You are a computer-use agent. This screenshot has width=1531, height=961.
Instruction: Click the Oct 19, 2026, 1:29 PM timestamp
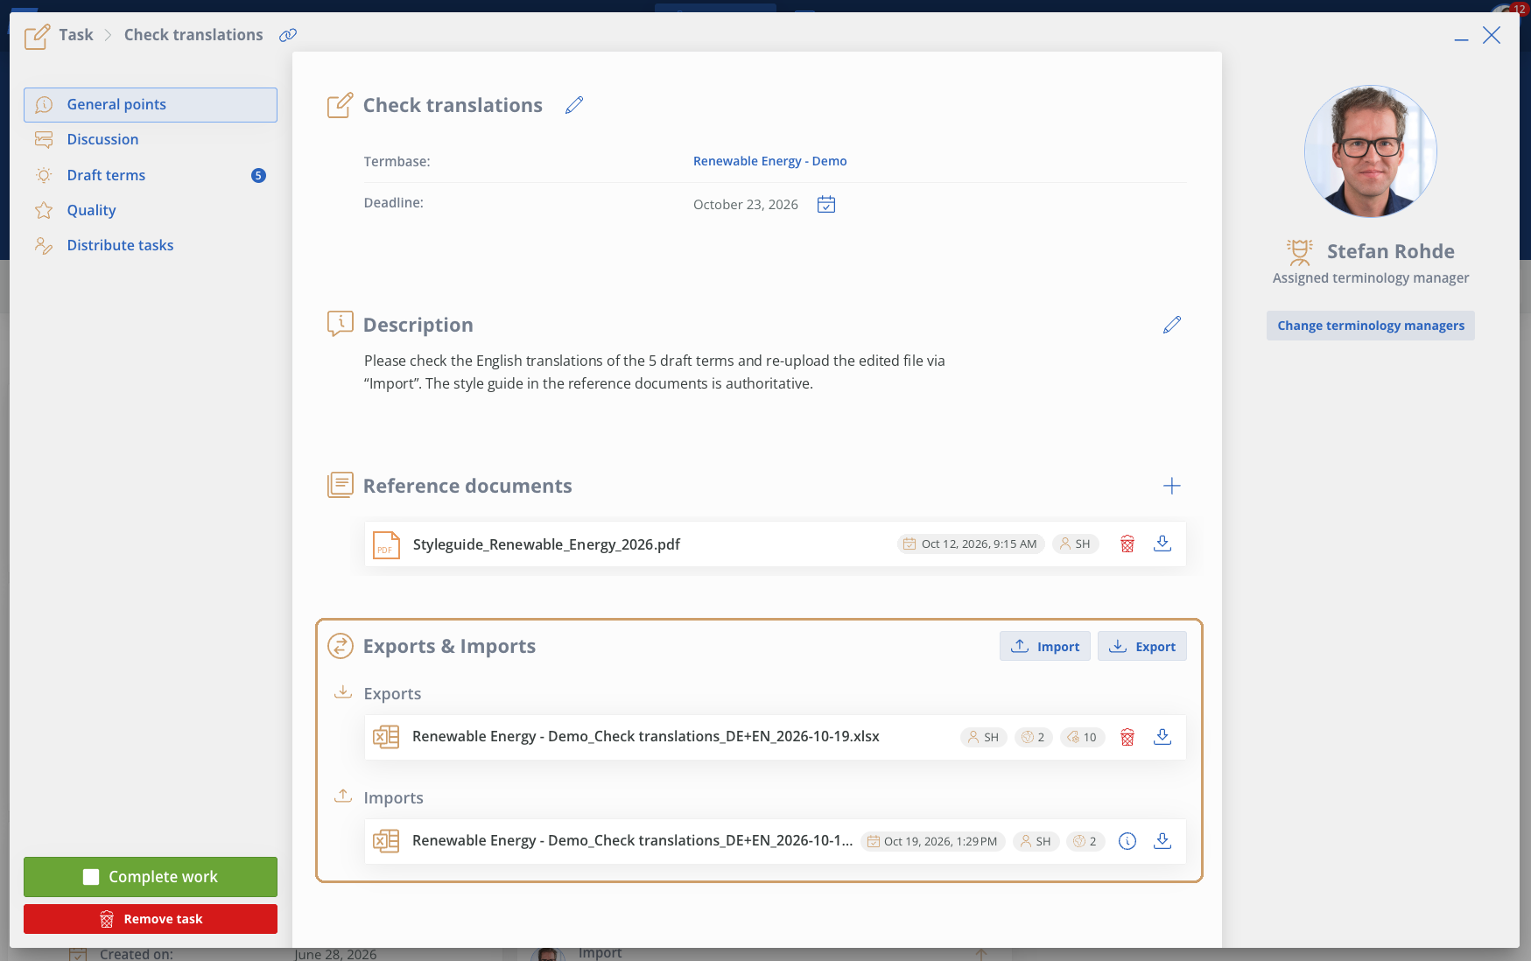(x=933, y=841)
